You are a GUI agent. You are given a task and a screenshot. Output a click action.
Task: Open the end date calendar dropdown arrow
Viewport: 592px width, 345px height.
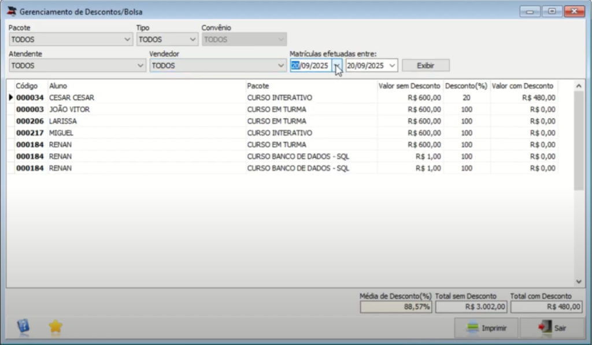[393, 66]
